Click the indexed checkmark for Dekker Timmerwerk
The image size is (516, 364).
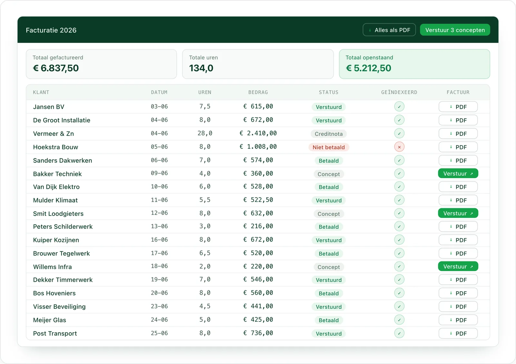pyautogui.click(x=399, y=280)
